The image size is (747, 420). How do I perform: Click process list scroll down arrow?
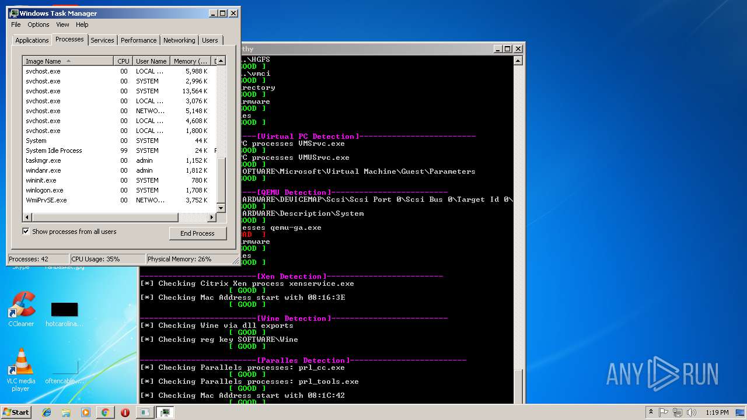click(221, 208)
